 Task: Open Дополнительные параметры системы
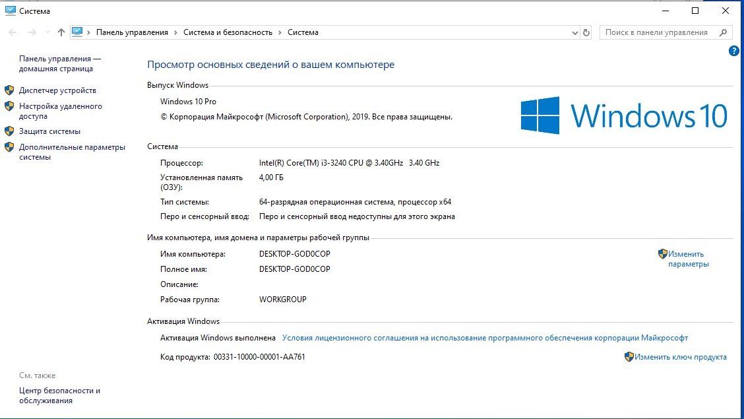pyautogui.click(x=72, y=152)
